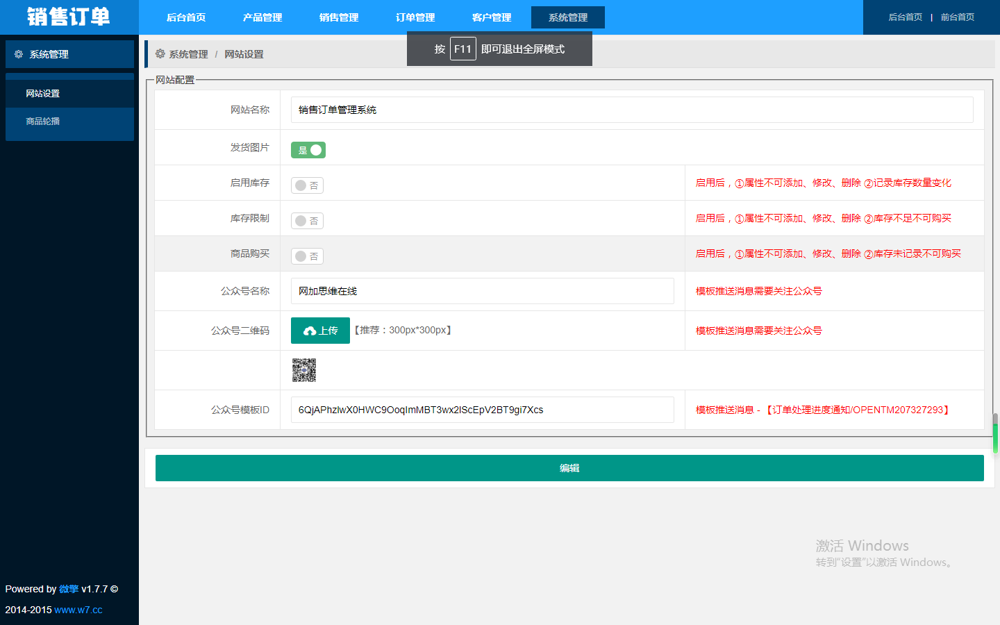Toggle the 商品购买 switch on
Viewport: 1000px width, 625px height.
pyautogui.click(x=307, y=256)
